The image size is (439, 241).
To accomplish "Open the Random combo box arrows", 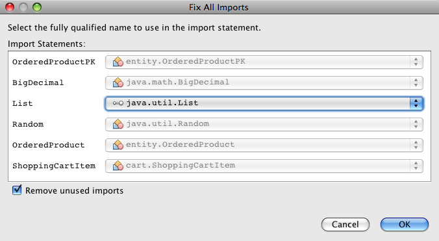I will [416, 124].
